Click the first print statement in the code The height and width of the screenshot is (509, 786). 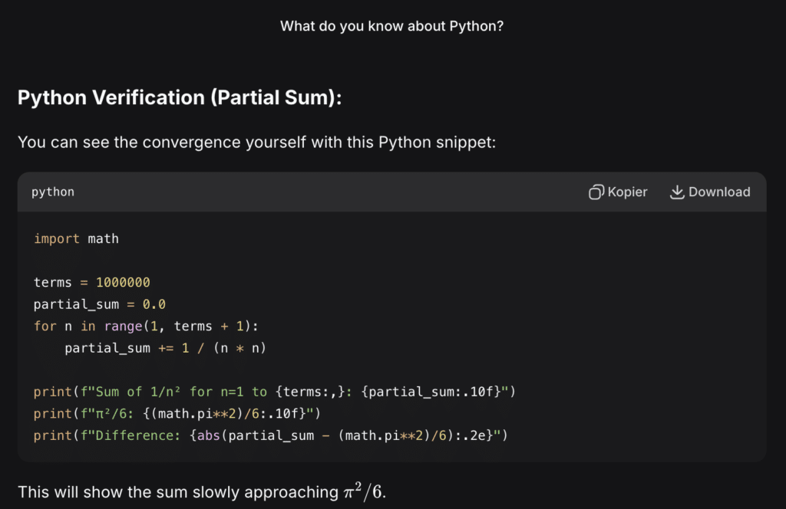point(274,391)
